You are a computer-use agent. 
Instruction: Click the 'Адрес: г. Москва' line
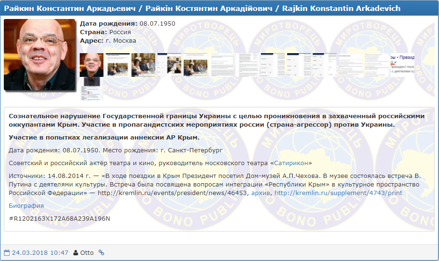[x=105, y=41]
